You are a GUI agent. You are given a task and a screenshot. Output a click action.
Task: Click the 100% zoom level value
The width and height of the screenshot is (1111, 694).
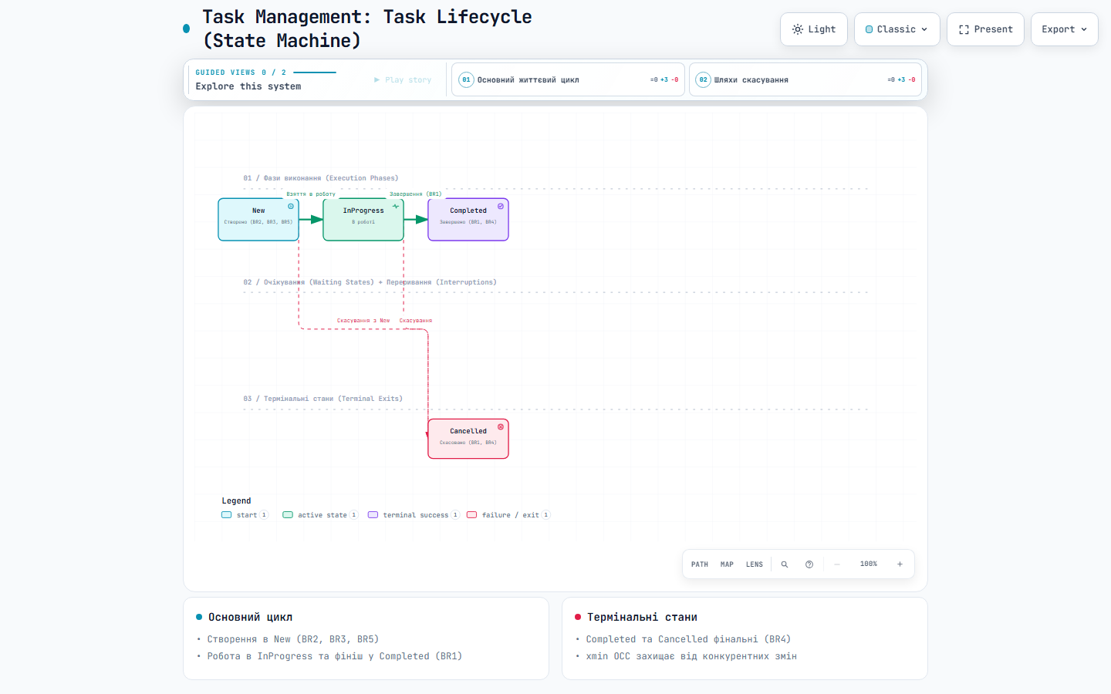click(x=869, y=564)
